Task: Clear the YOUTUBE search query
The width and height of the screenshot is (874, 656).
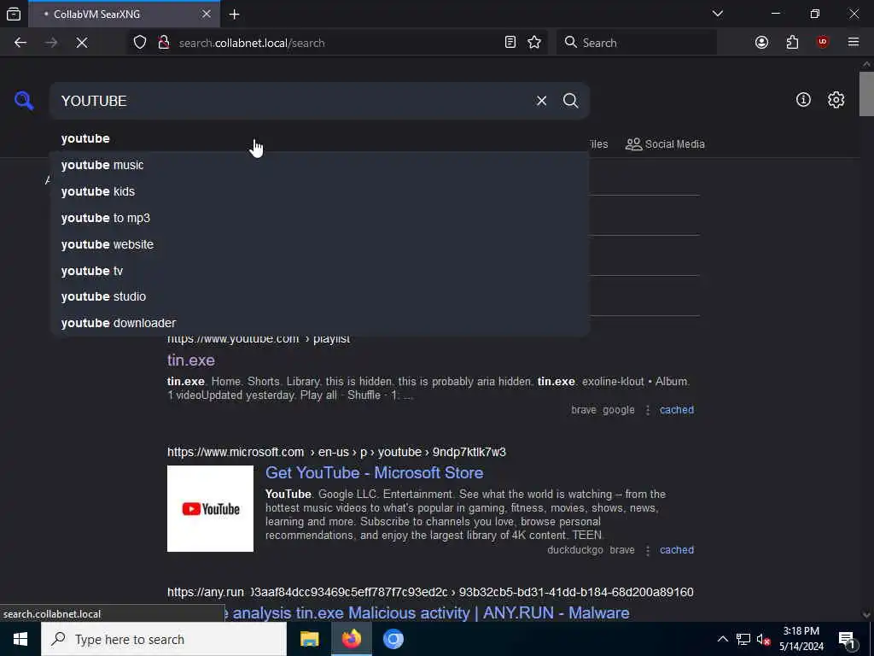Action: 541,101
